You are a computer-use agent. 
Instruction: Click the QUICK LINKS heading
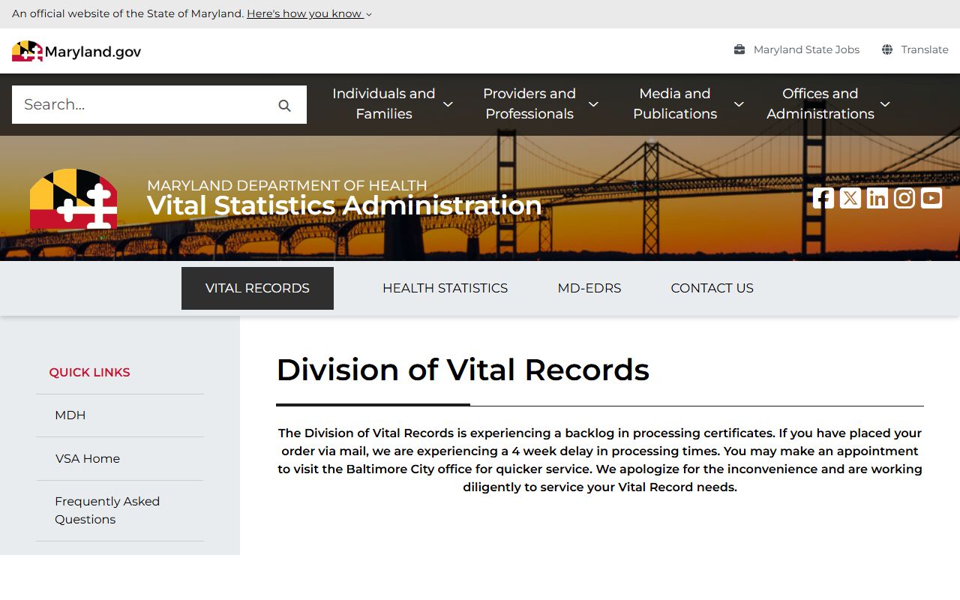click(89, 373)
